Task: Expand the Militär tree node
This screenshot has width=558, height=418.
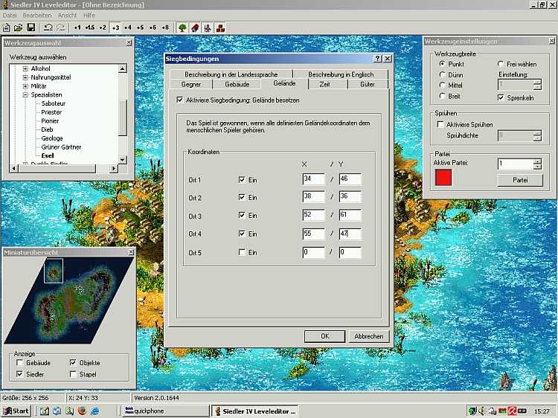Action: click(x=25, y=86)
